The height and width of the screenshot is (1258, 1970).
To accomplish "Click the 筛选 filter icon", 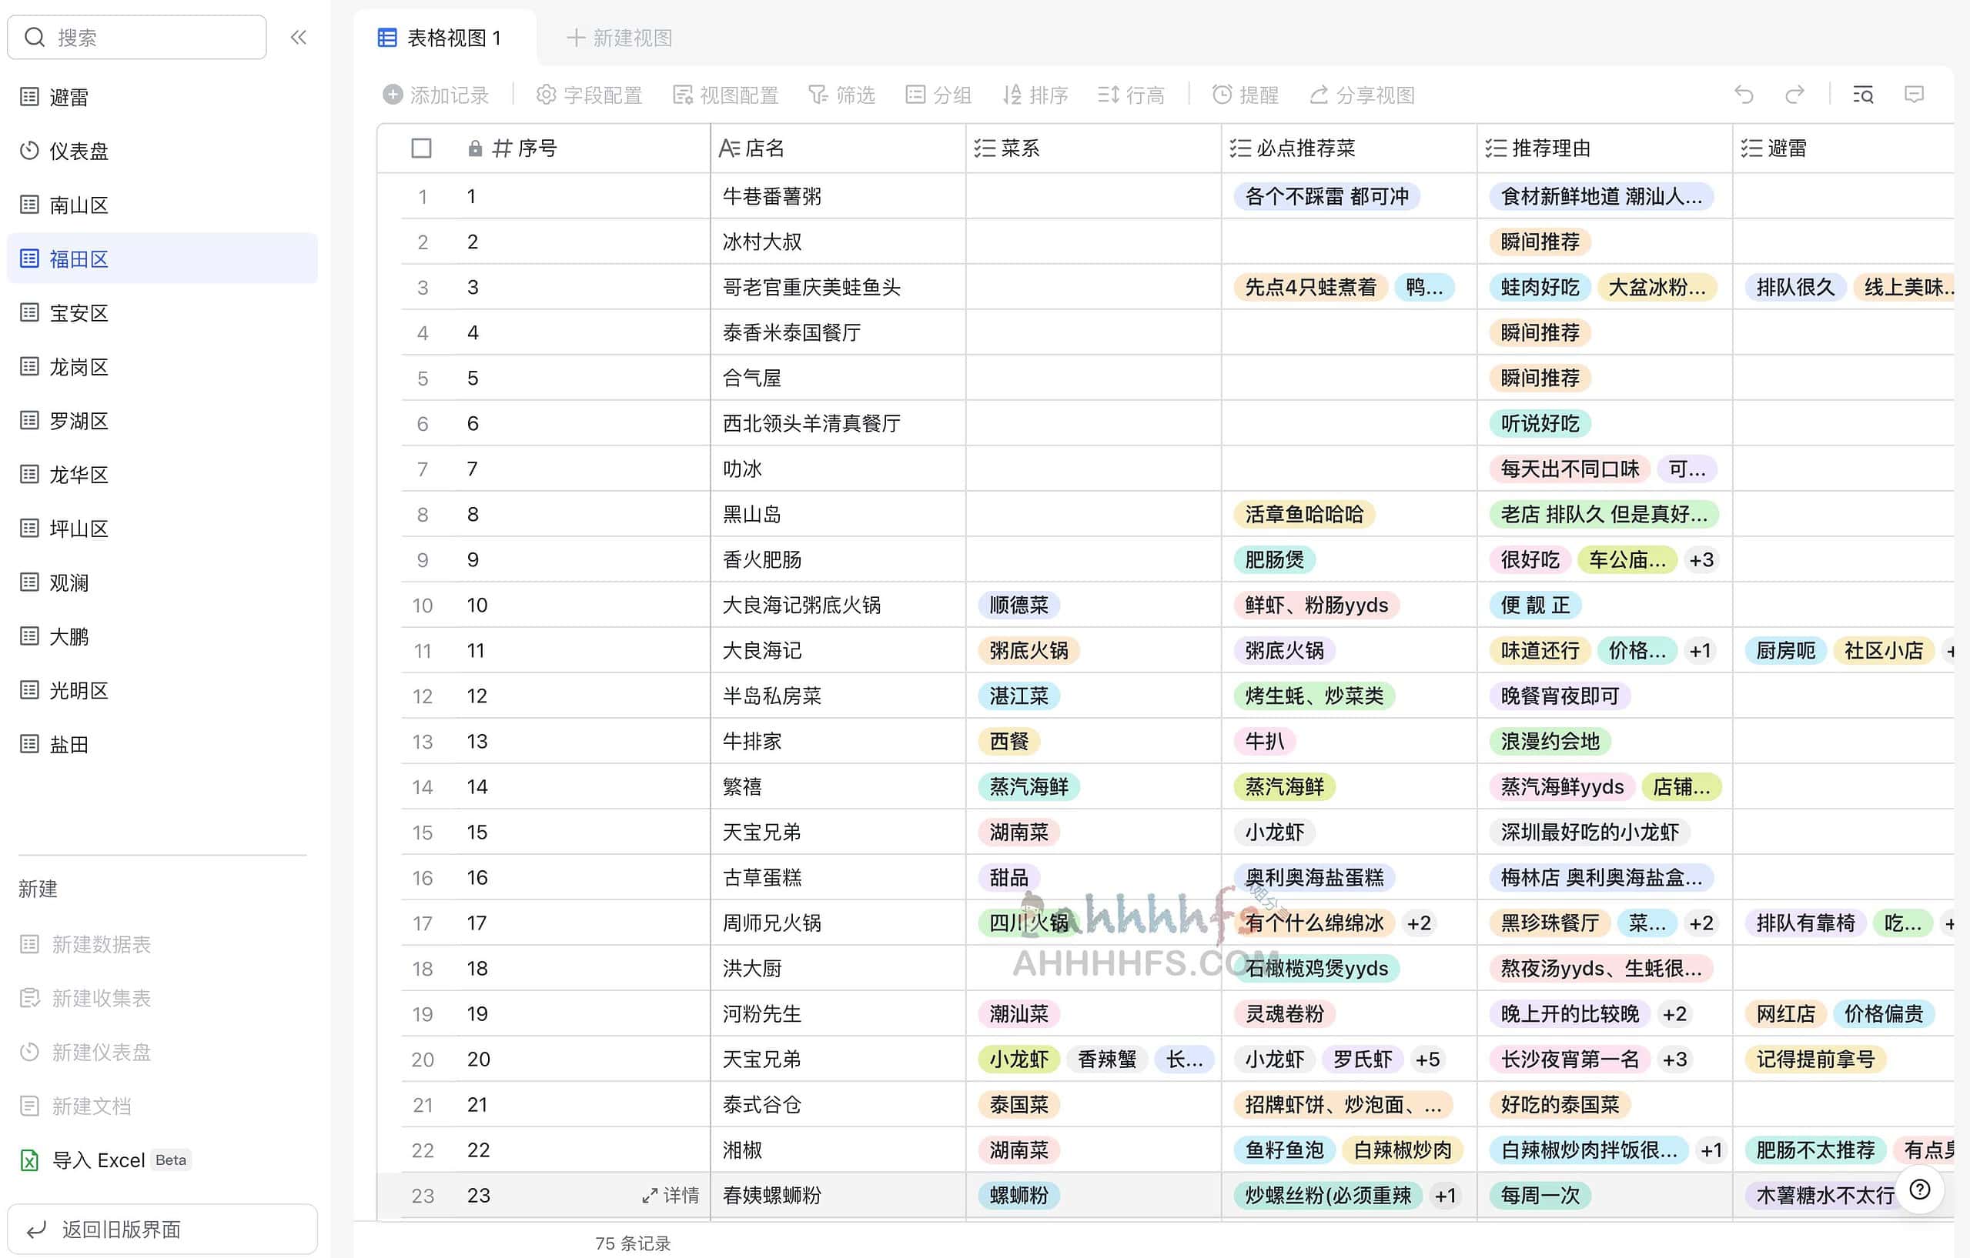I will 818,95.
